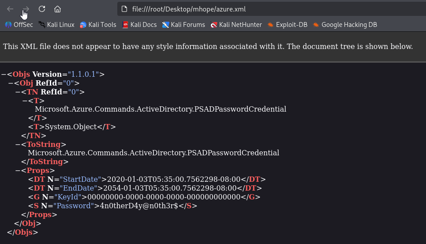Go to the browser home page
The image size is (426, 244).
click(57, 9)
